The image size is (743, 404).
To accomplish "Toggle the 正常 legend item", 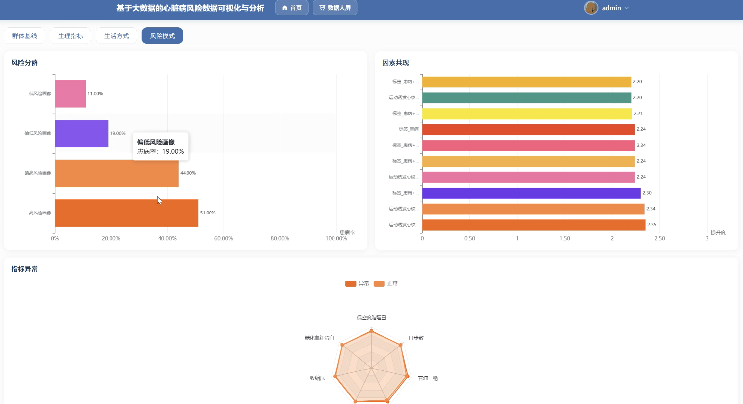I will [x=385, y=283].
